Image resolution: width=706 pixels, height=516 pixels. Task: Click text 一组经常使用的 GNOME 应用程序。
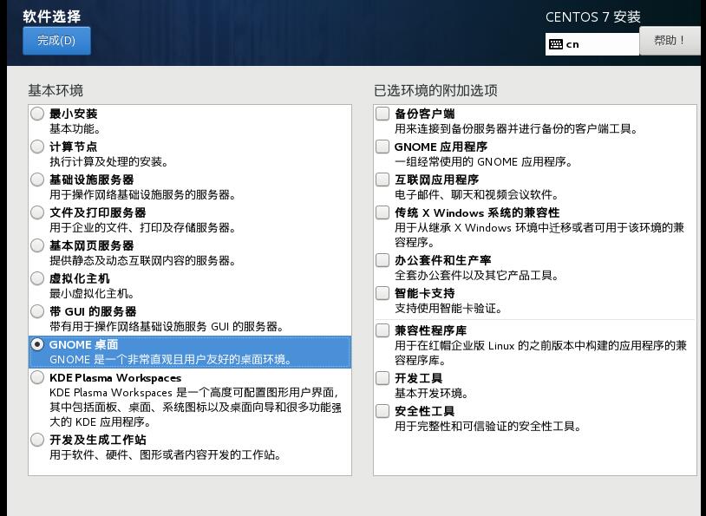(483, 161)
